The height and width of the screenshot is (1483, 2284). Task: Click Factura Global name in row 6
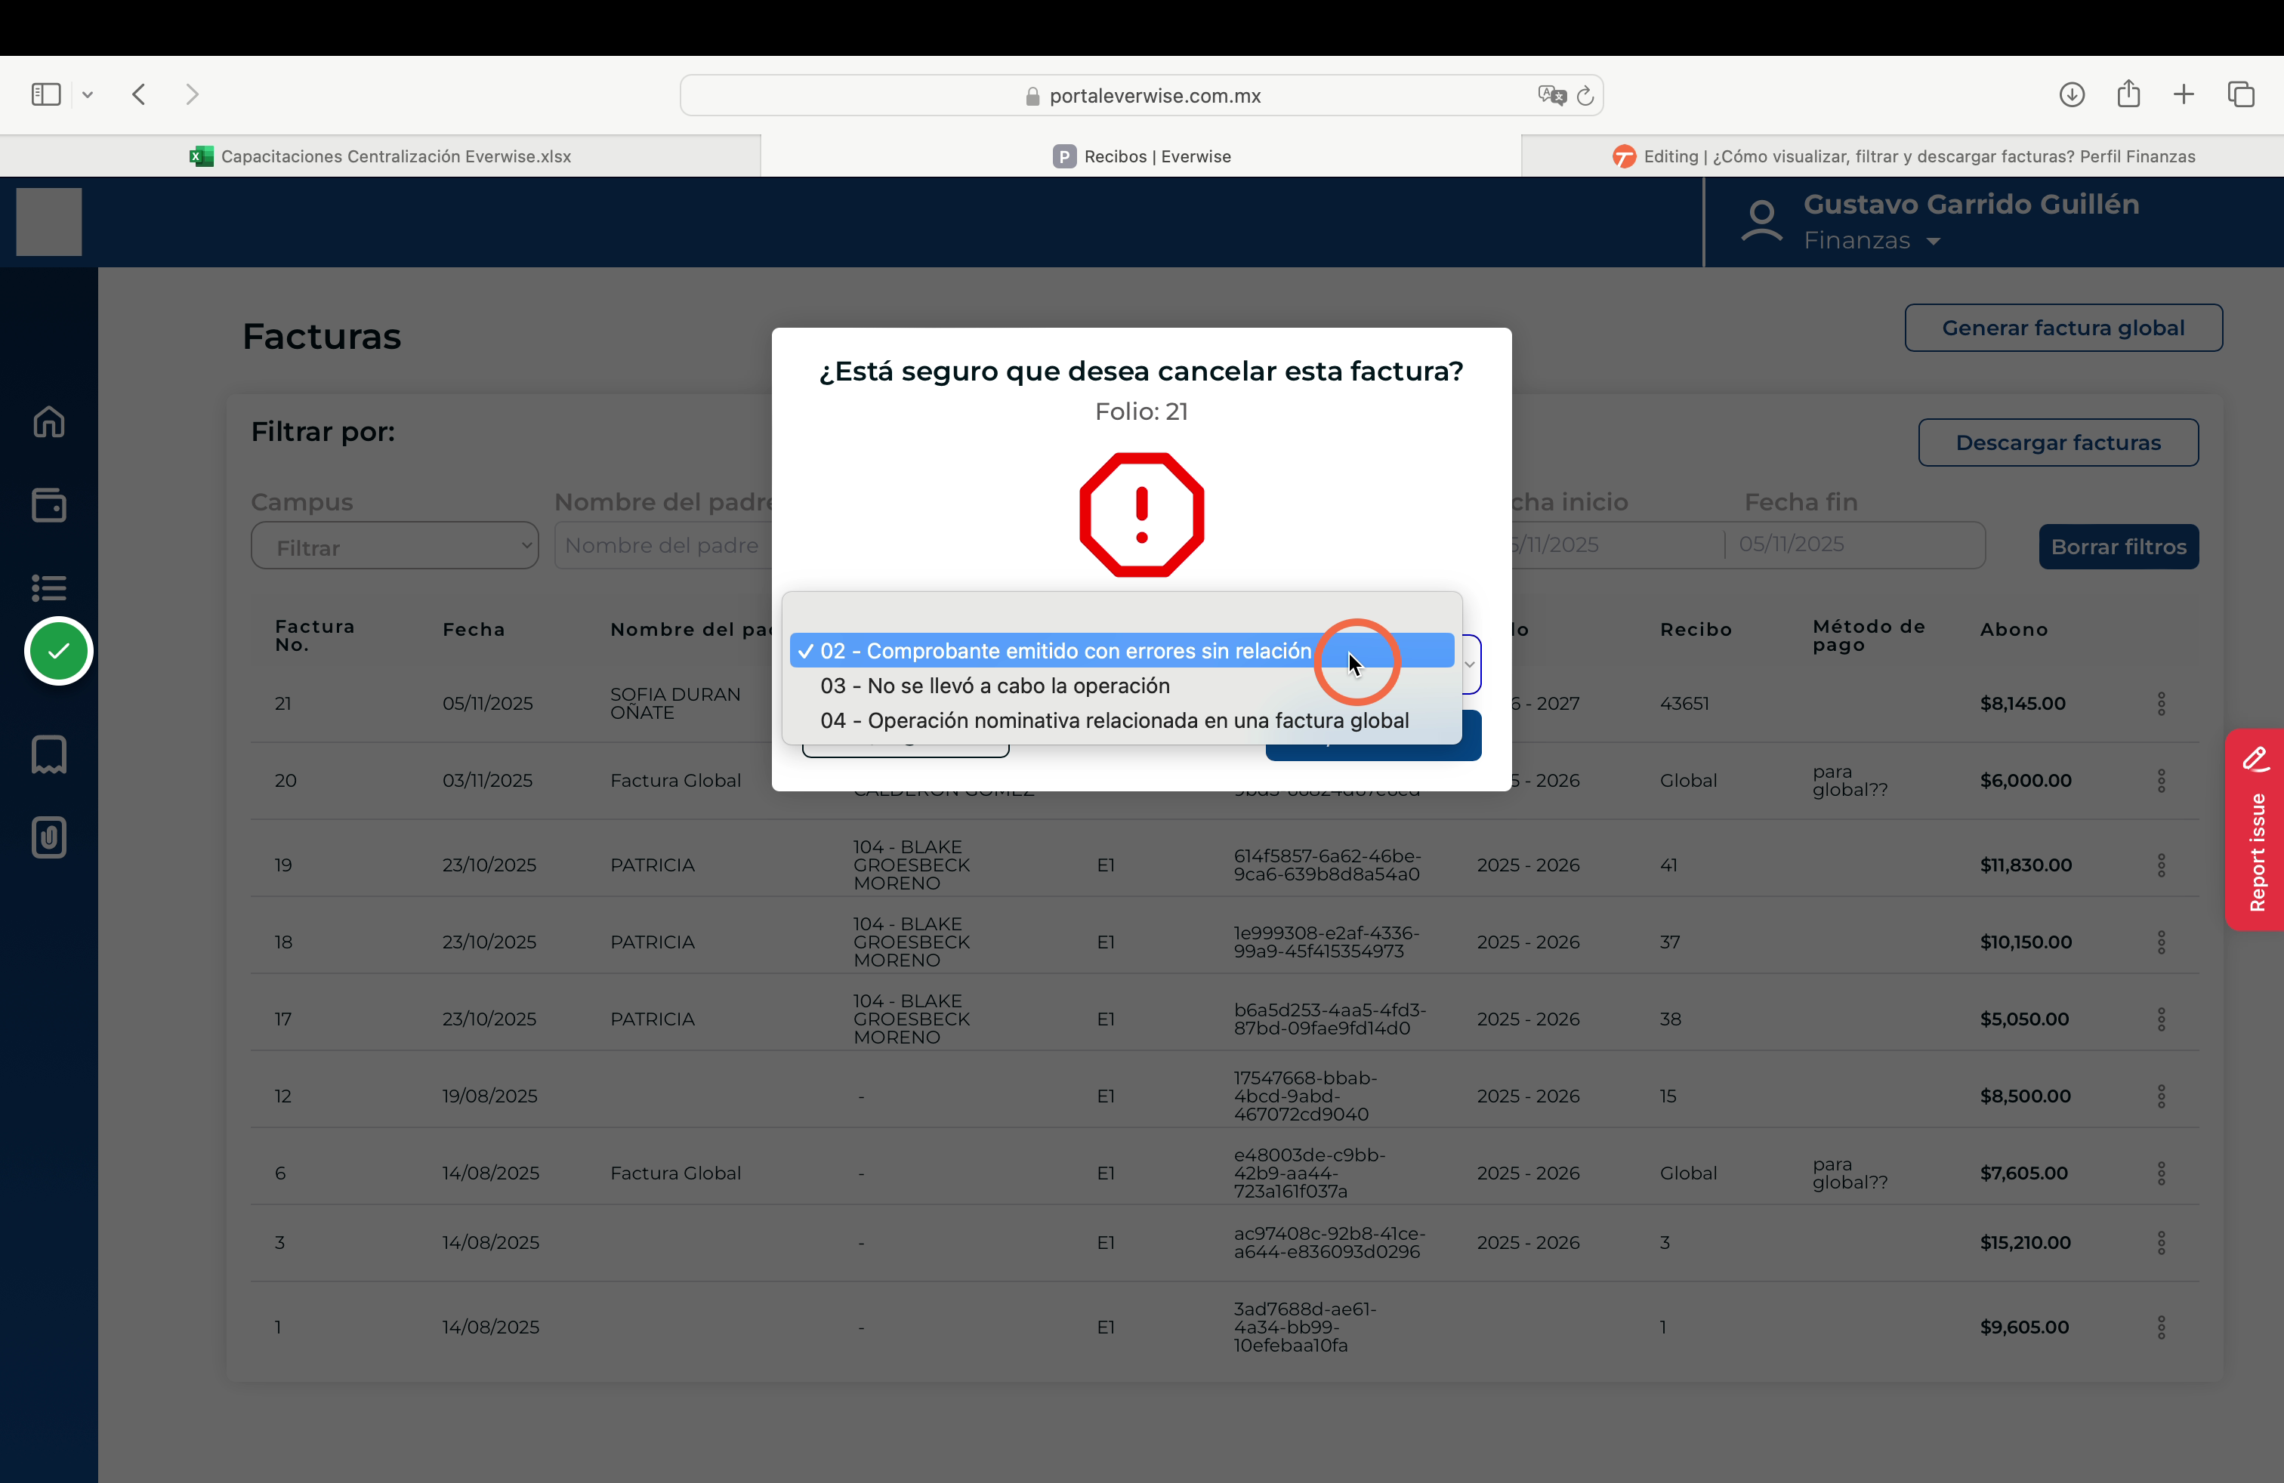674,1173
